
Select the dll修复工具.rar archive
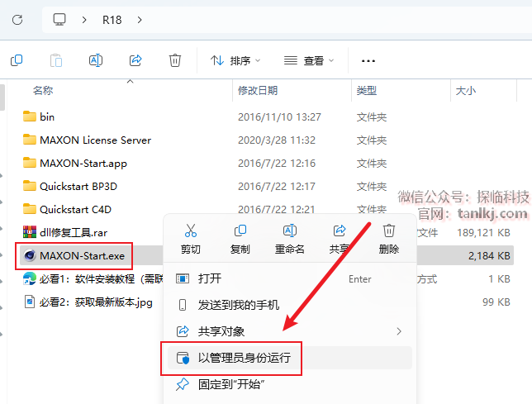pos(74,233)
